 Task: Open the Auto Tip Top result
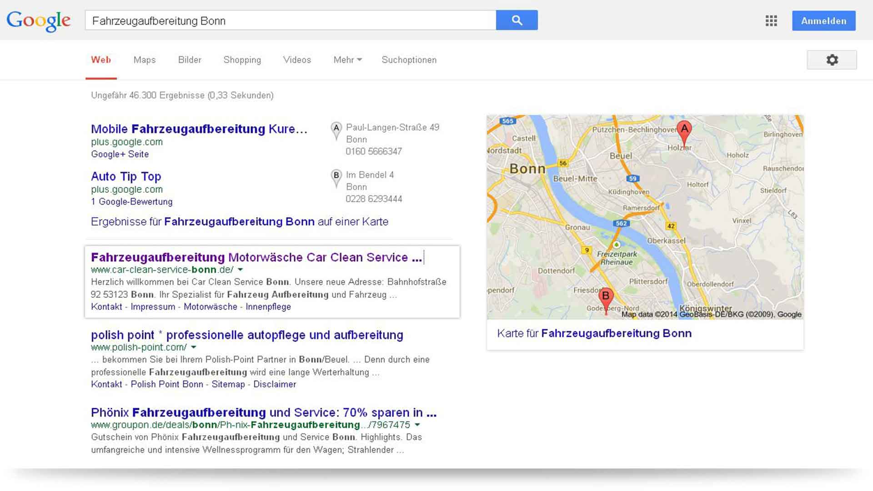(126, 176)
